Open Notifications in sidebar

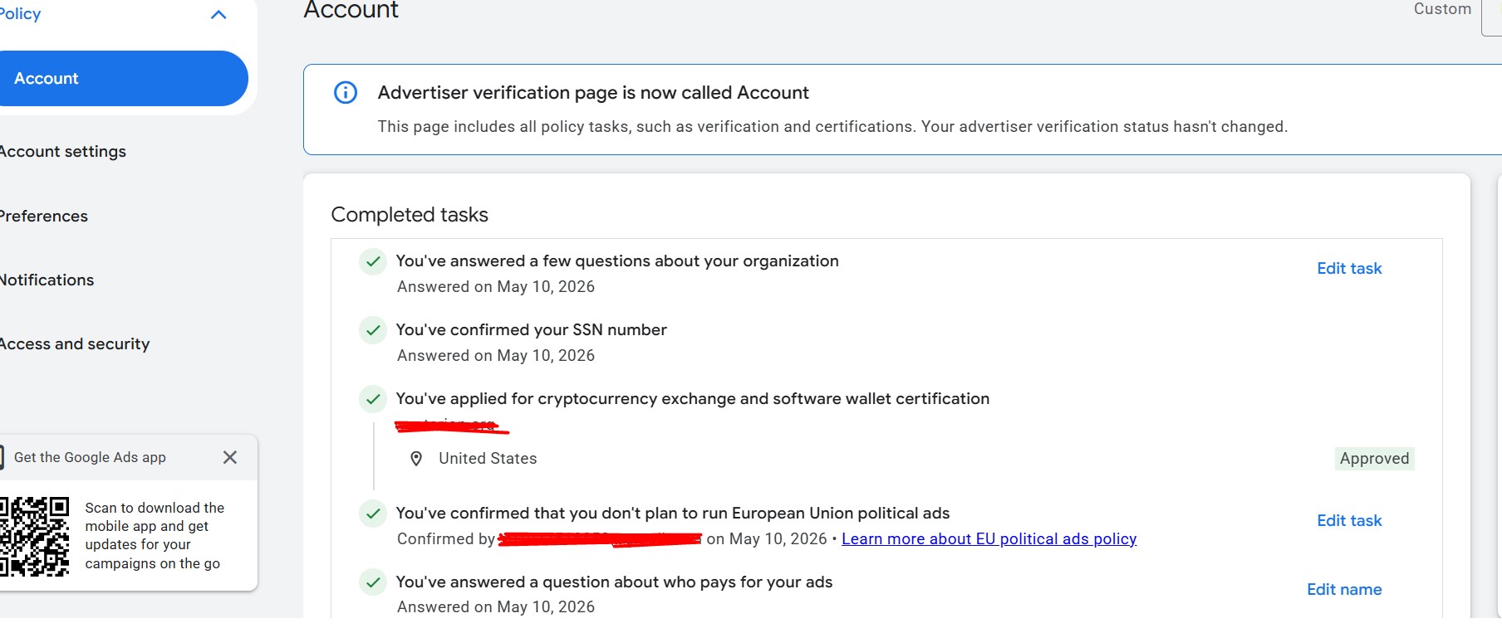(47, 280)
